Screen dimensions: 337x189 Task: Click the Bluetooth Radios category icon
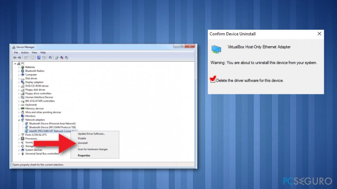coord(23,71)
